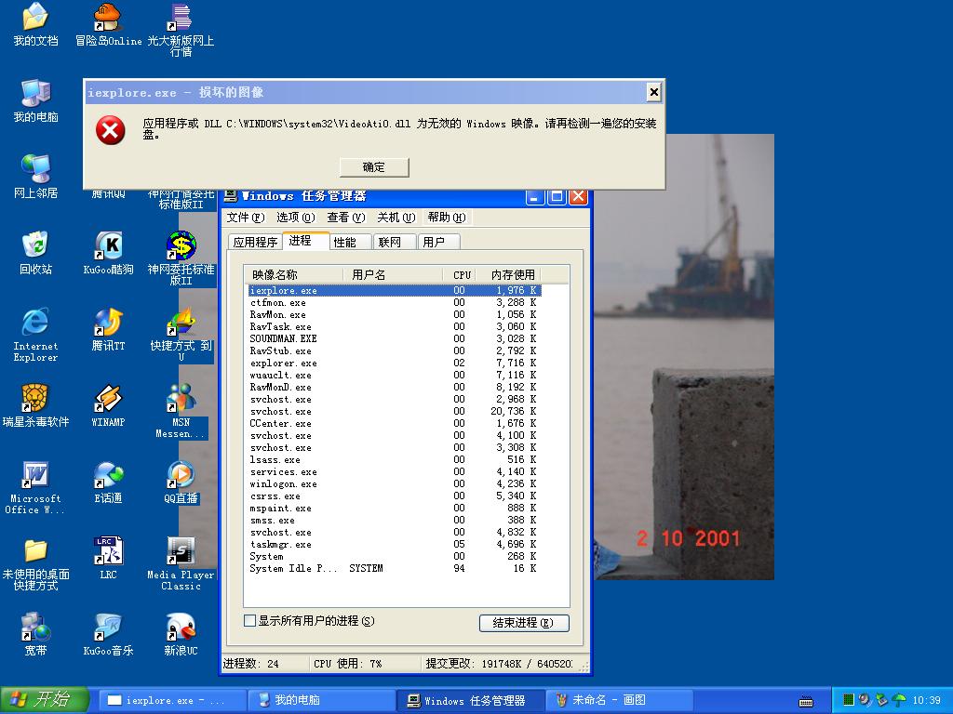Click the red error icon in dialog
Image resolution: width=953 pixels, height=714 pixels.
[x=110, y=130]
